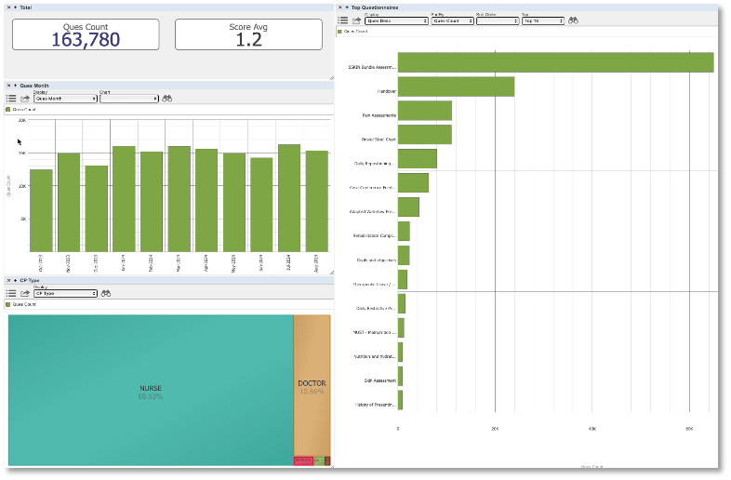Click the Ques Count 163,780 tile

click(86, 34)
